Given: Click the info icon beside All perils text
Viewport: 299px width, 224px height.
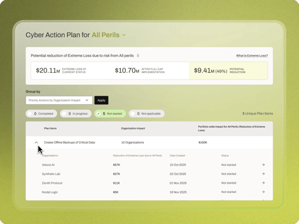Looking at the screenshot, I should (138, 56).
